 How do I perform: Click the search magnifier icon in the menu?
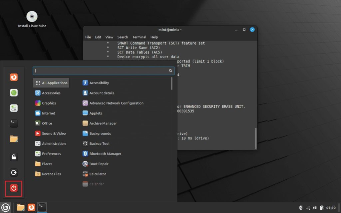pos(170,71)
